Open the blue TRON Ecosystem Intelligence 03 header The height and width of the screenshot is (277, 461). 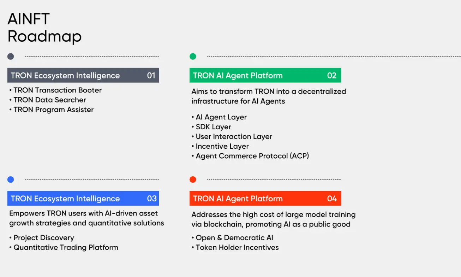83,199
